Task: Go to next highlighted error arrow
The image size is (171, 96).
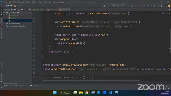Action: 169,13
